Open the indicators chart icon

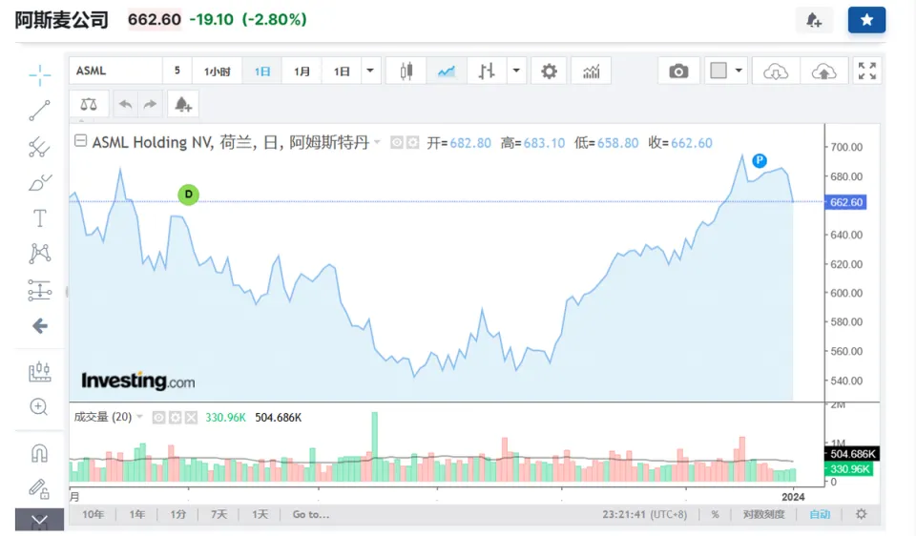592,72
